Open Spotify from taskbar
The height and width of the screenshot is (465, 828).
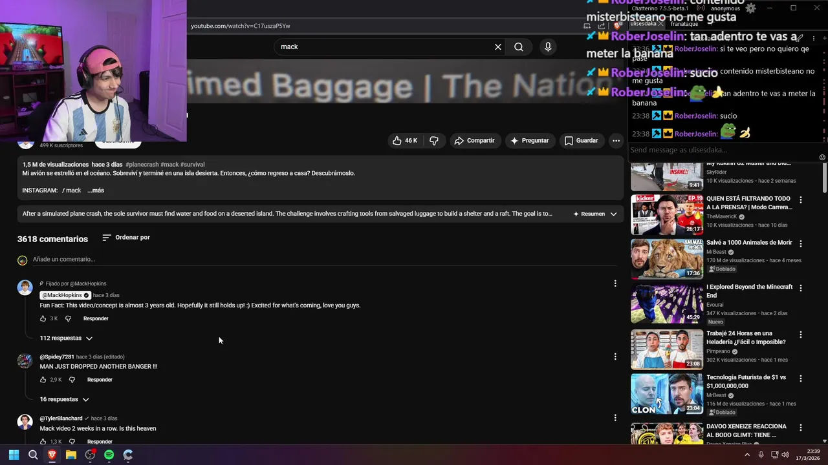(109, 455)
